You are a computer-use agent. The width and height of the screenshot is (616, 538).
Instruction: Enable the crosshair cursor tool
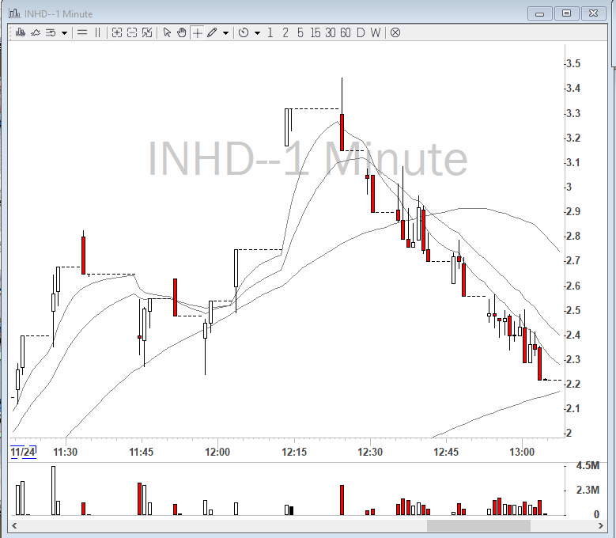click(x=196, y=32)
